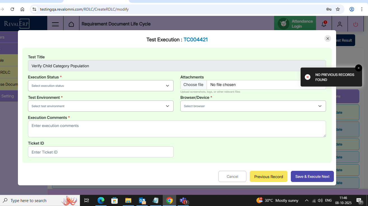Close the Test Execution dialog
Screen dimensions: 368x206
tap(328, 39)
